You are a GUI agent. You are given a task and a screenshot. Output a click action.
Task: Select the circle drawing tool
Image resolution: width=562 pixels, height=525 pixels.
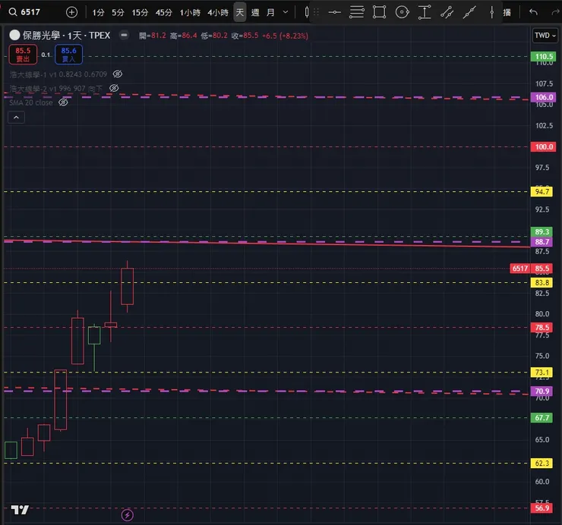click(403, 12)
